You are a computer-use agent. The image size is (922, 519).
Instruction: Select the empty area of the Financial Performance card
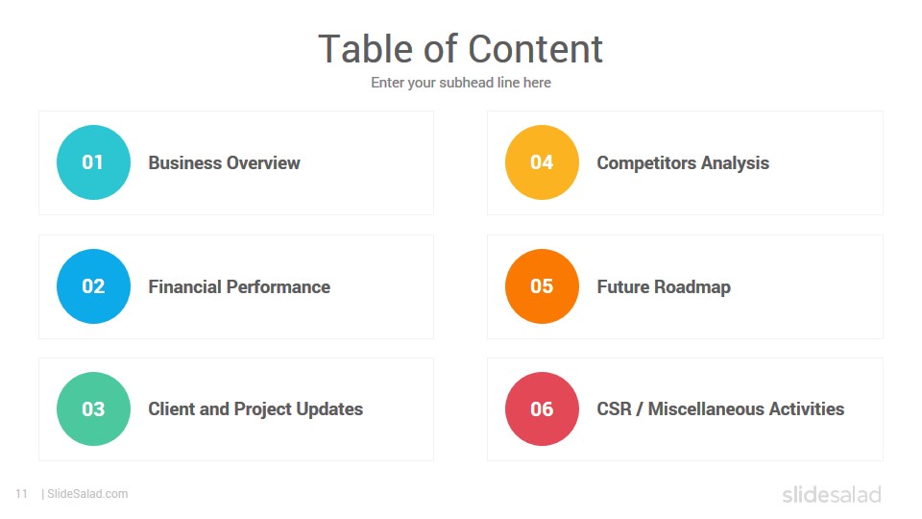[x=382, y=287]
